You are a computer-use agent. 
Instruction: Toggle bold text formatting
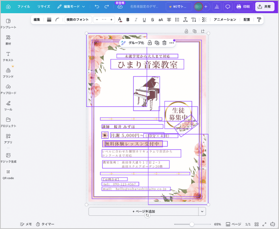click(x=128, y=20)
